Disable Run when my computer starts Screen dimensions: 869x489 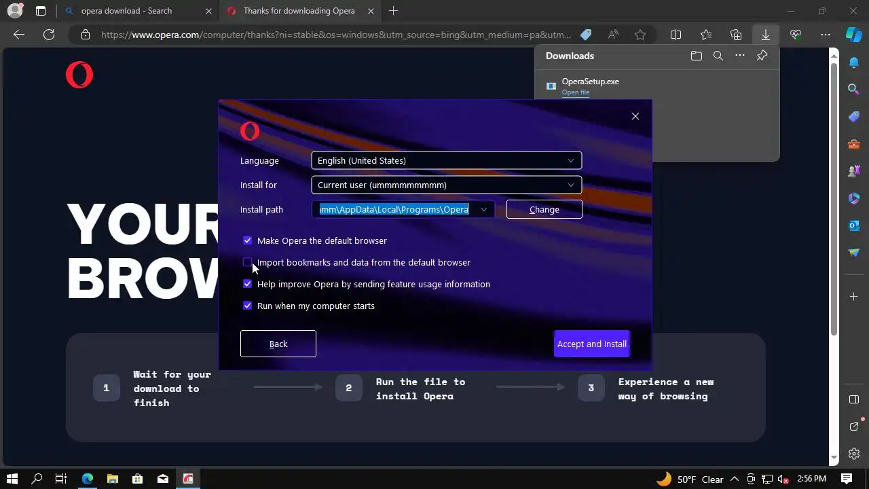(247, 306)
